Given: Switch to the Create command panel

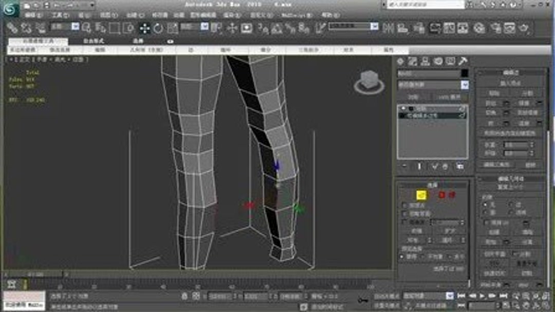Looking at the screenshot, I should coord(400,62).
